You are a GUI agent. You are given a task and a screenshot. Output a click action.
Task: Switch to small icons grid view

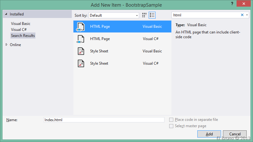[x=145, y=15]
